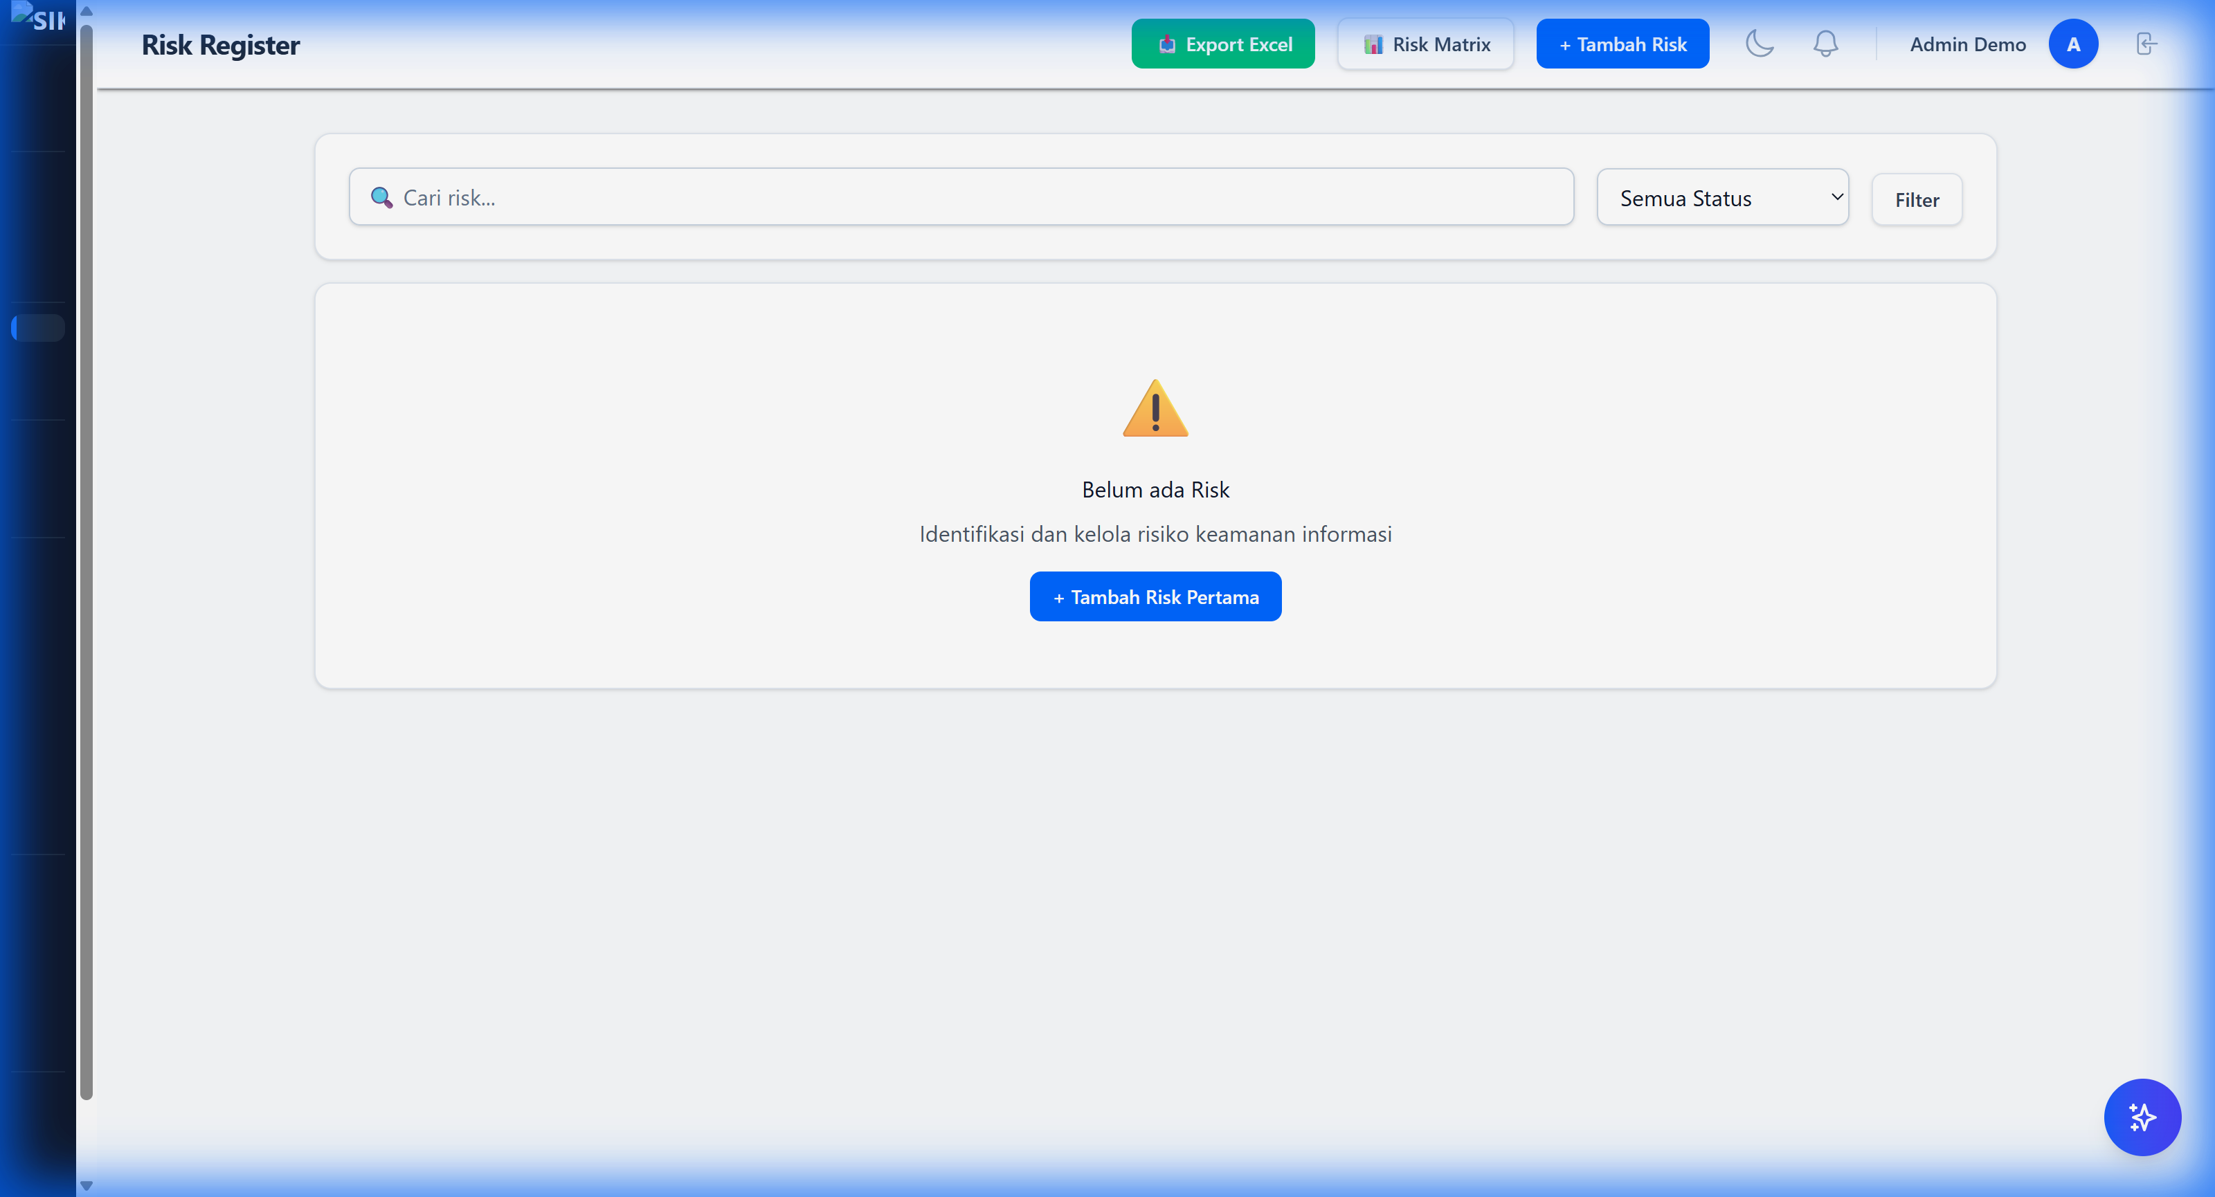
Task: Open notifications via the bell icon
Action: (1825, 44)
